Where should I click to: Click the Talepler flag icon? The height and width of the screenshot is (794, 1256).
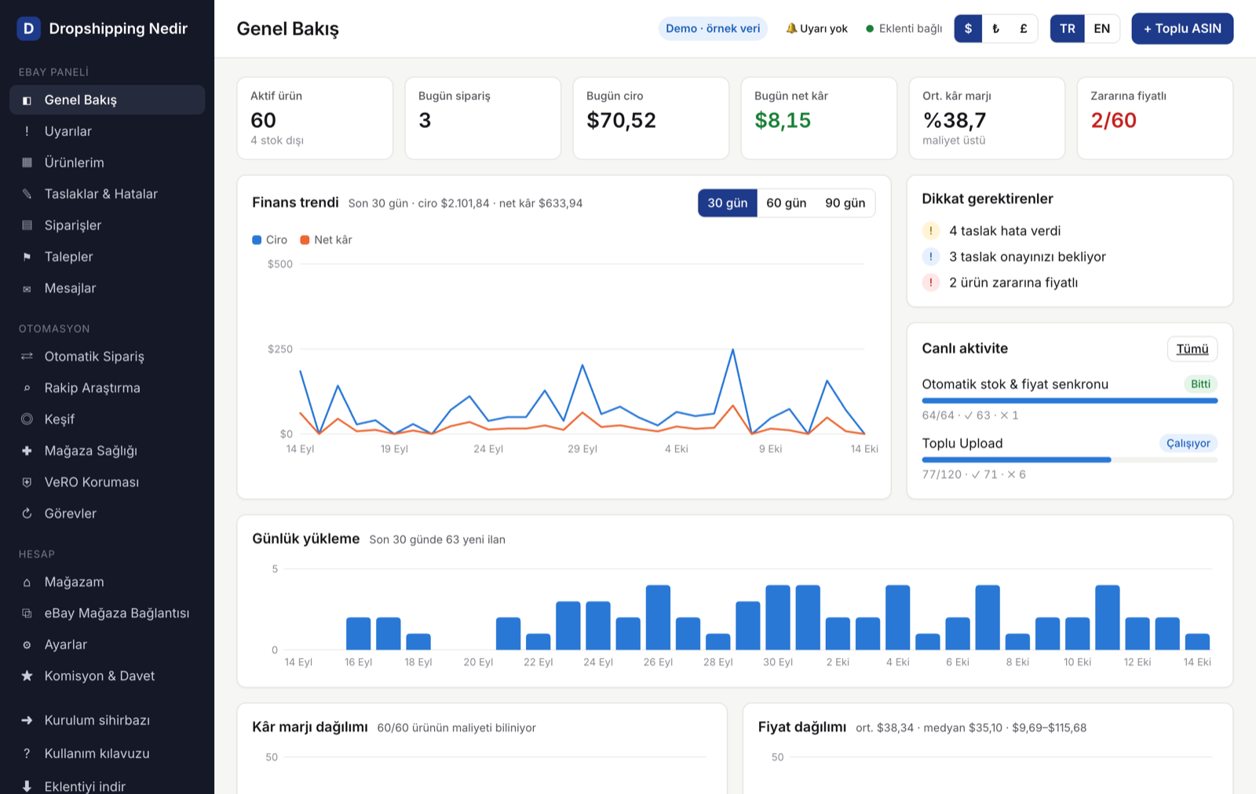[x=27, y=257]
